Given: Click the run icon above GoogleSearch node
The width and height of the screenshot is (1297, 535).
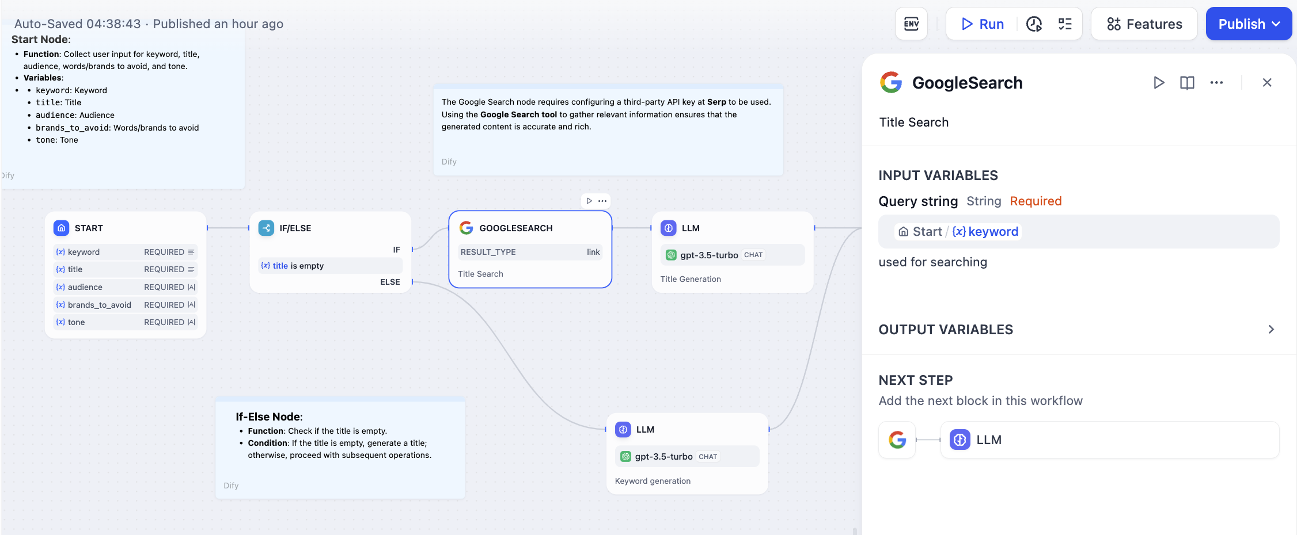Looking at the screenshot, I should pyautogui.click(x=589, y=201).
